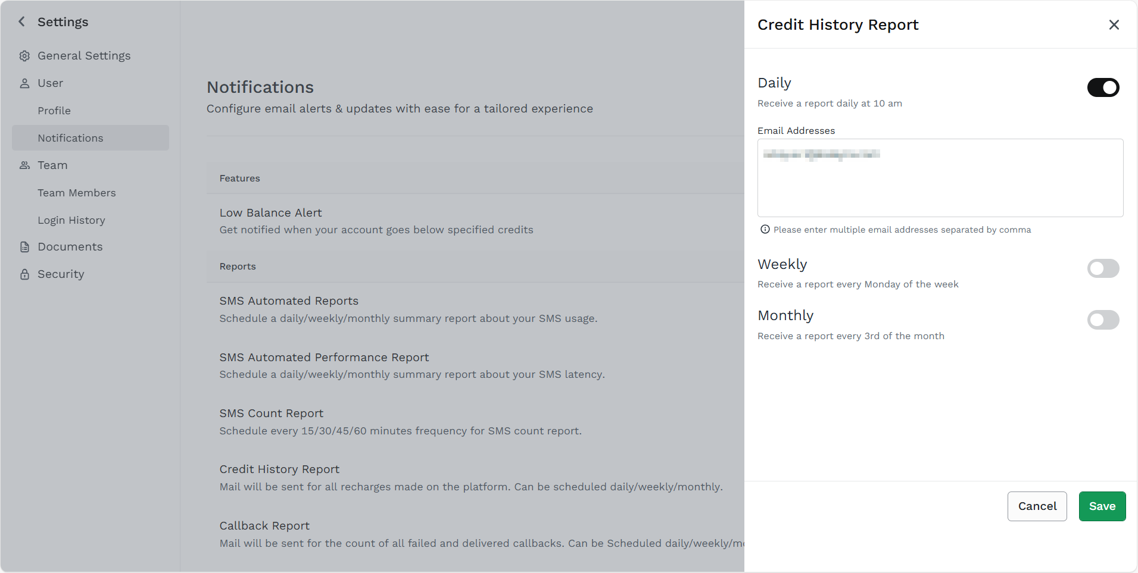Select Notifications in the sidebar

(70, 138)
